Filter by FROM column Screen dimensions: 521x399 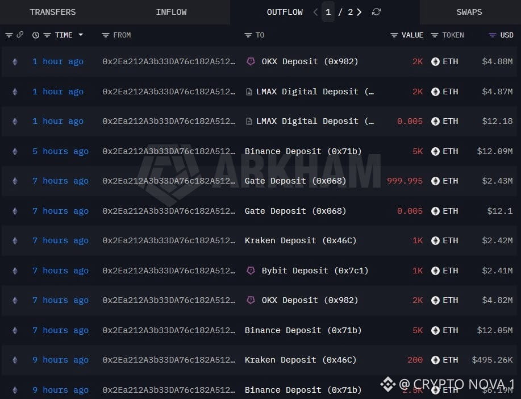[105, 35]
